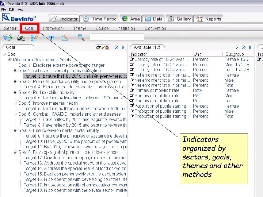Open the blue information icon
This screenshot has width=263, height=197.
pyautogui.click(x=51, y=37)
